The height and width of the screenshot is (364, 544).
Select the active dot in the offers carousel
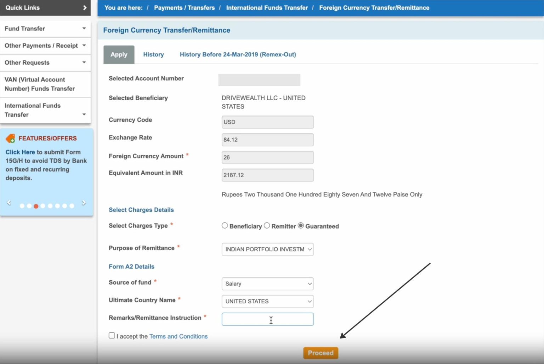[36, 206]
